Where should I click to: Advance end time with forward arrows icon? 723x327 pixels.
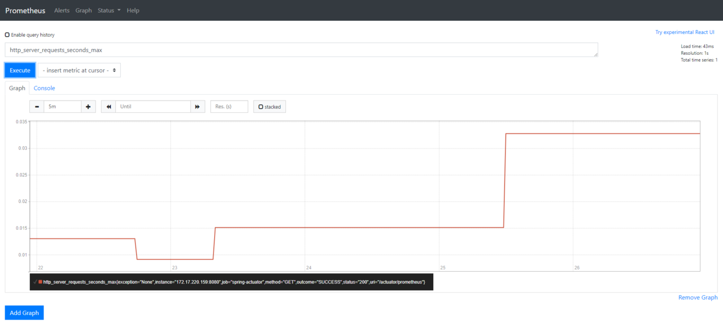click(x=198, y=106)
